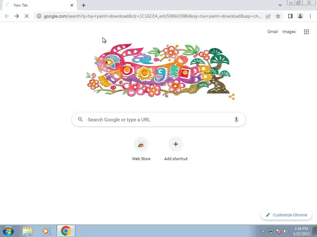The image size is (317, 237).
Task: Expand the tab search chevron
Action: point(280,5)
